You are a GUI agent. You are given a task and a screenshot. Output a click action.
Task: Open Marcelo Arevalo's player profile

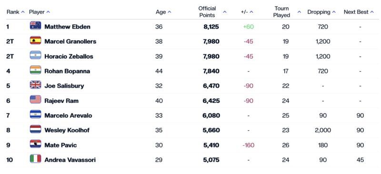(x=68, y=115)
